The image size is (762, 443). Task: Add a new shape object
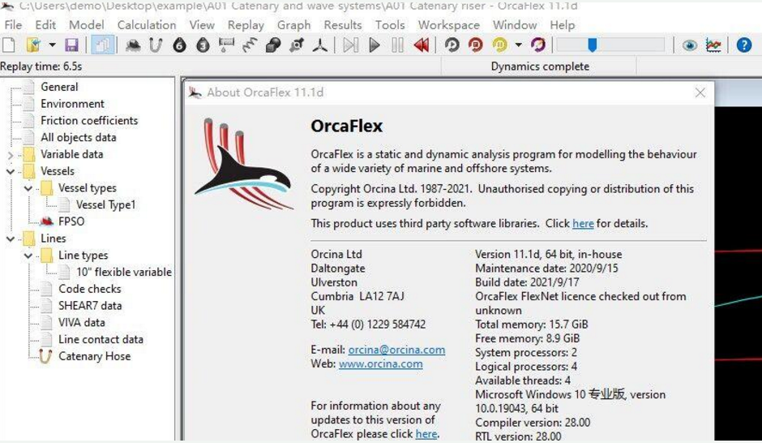(x=273, y=45)
